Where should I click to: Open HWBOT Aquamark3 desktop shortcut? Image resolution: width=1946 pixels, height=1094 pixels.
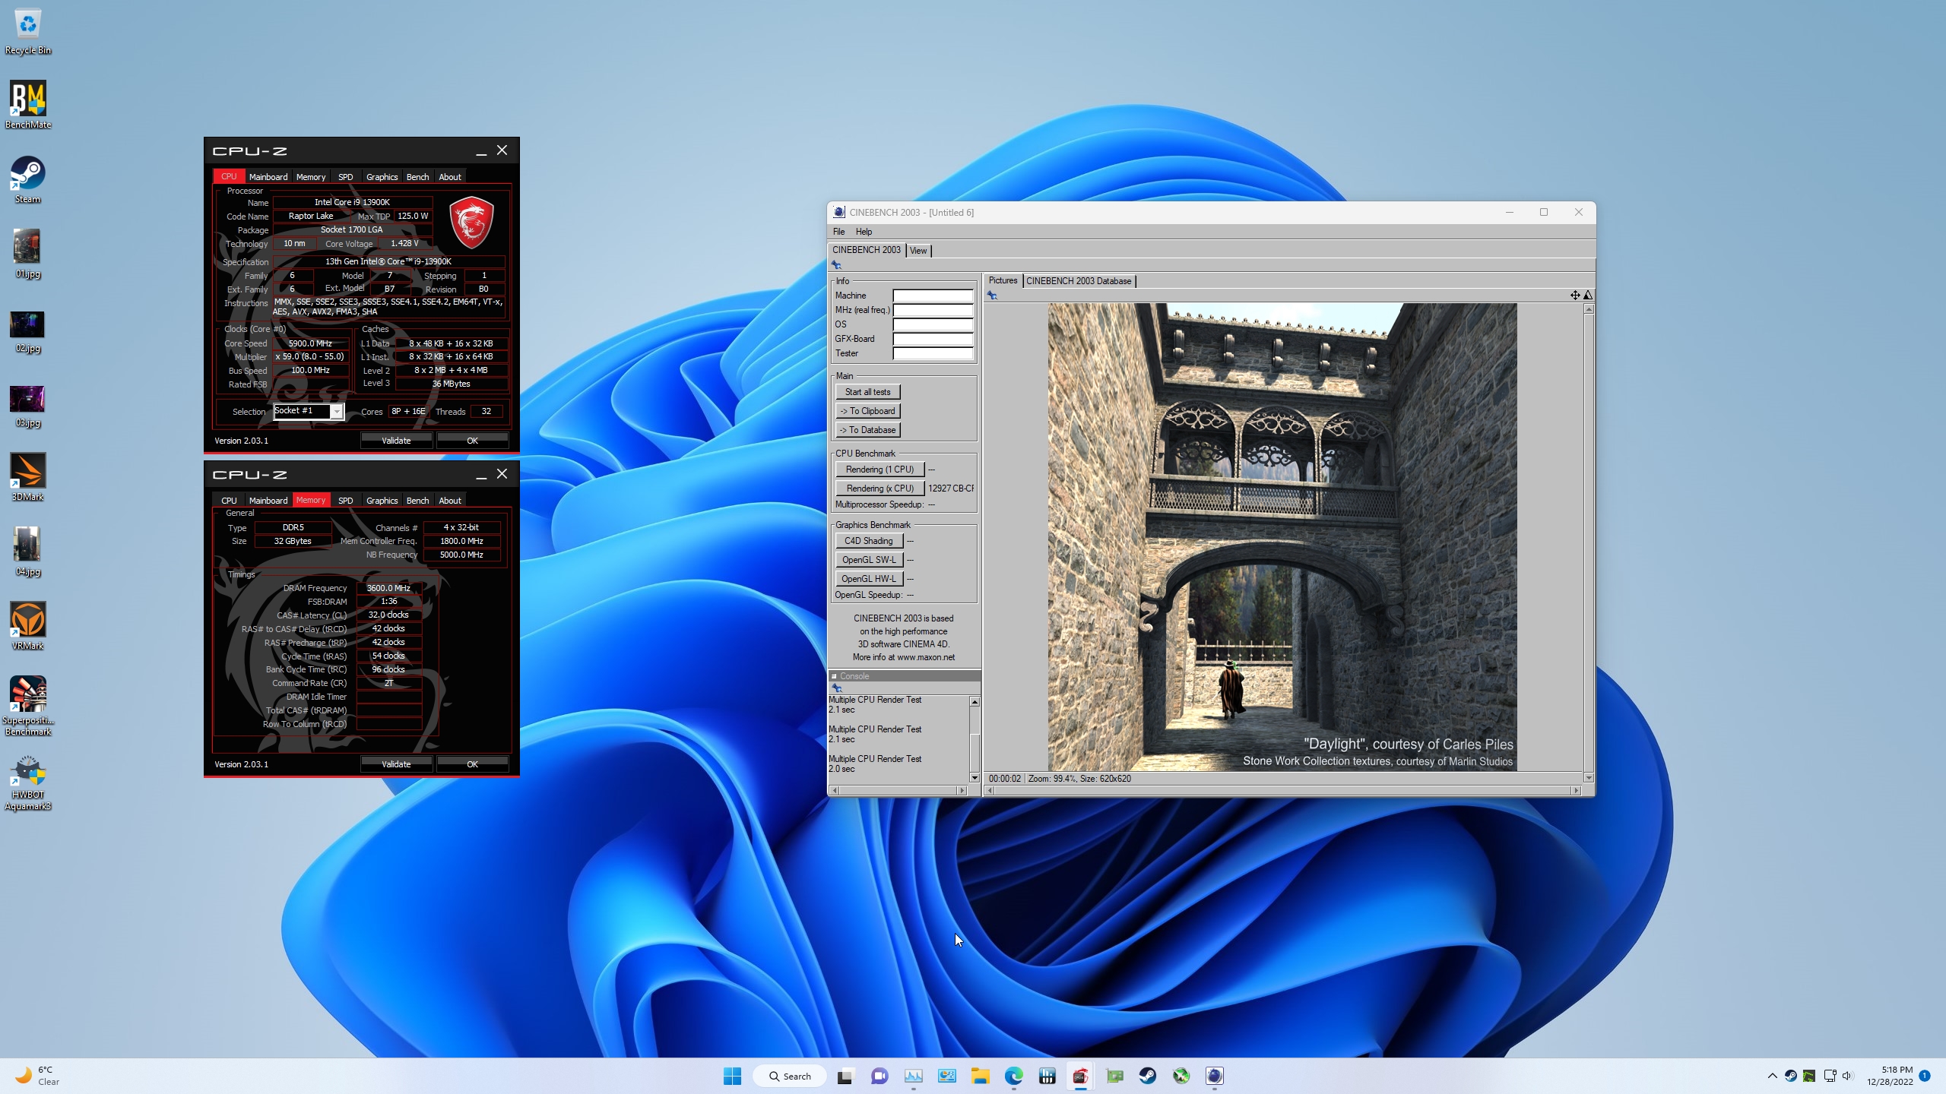point(28,783)
